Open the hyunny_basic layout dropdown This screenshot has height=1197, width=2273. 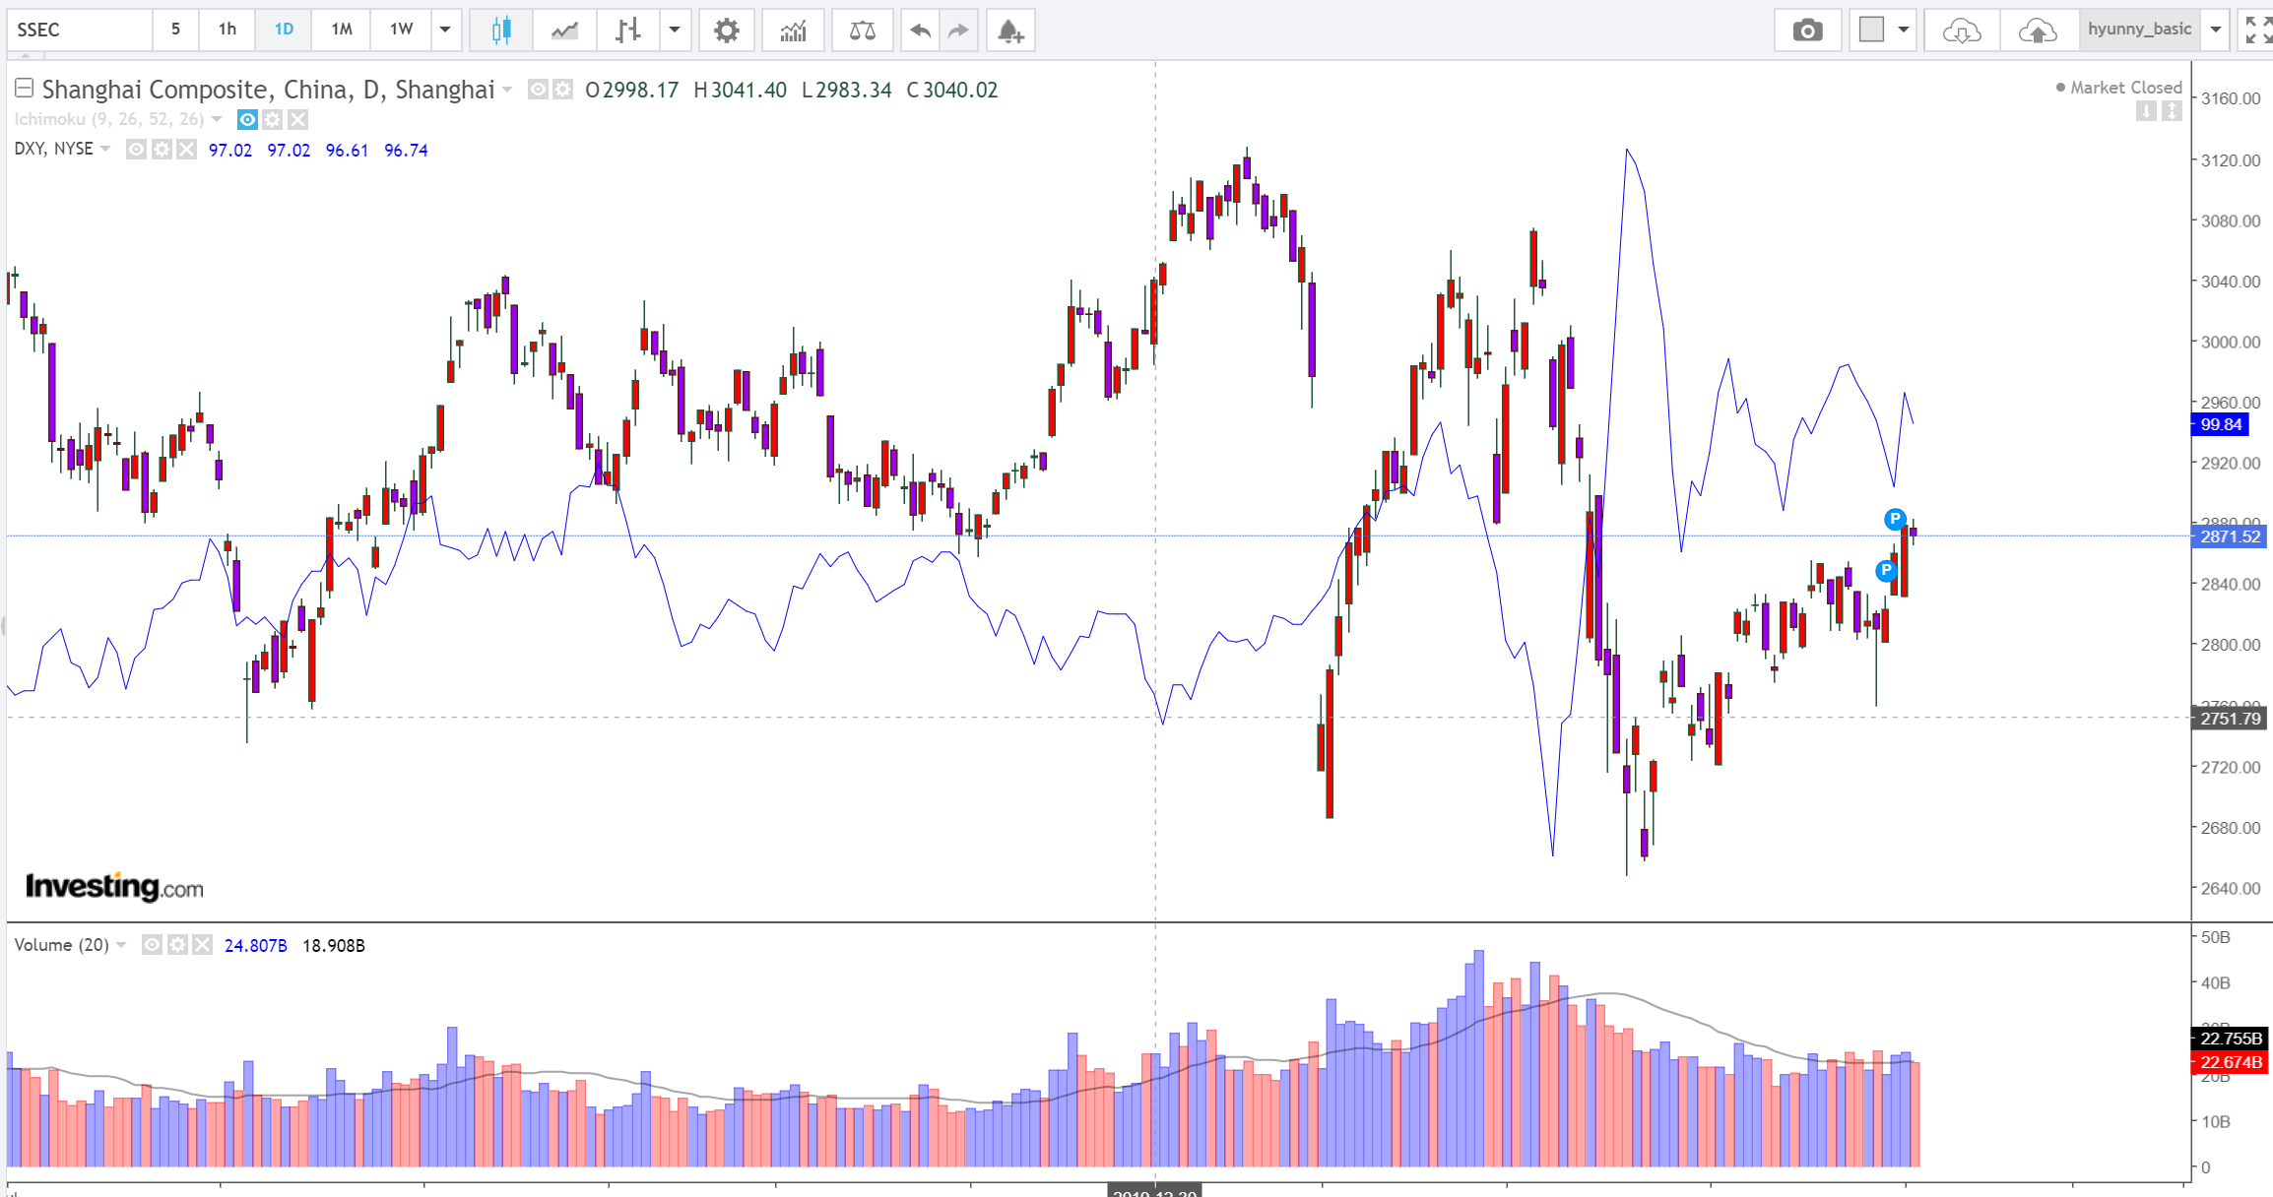[x=2216, y=30]
